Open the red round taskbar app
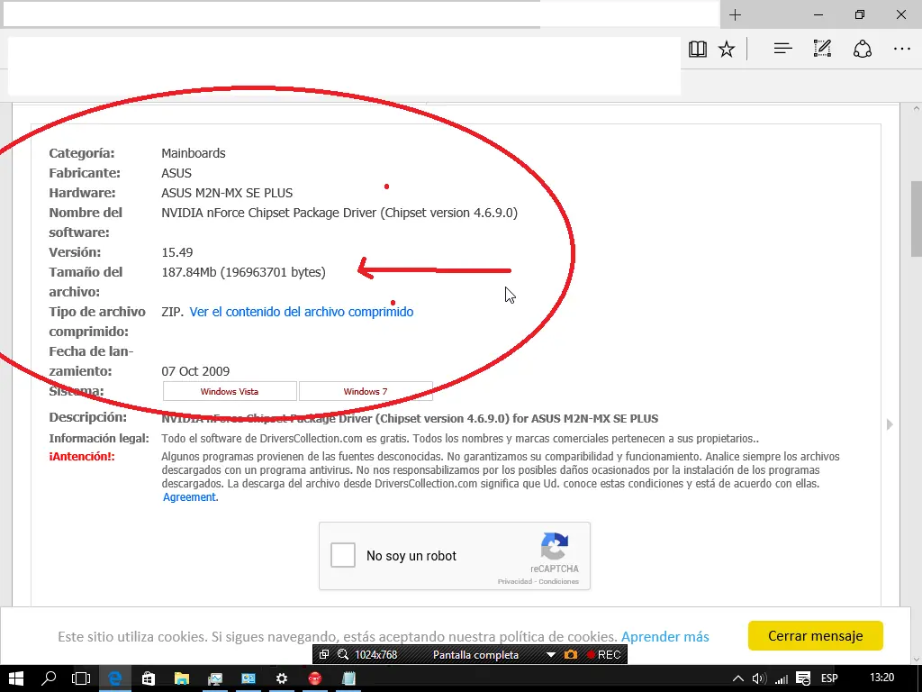Viewport: 922px width, 692px height. point(315,678)
